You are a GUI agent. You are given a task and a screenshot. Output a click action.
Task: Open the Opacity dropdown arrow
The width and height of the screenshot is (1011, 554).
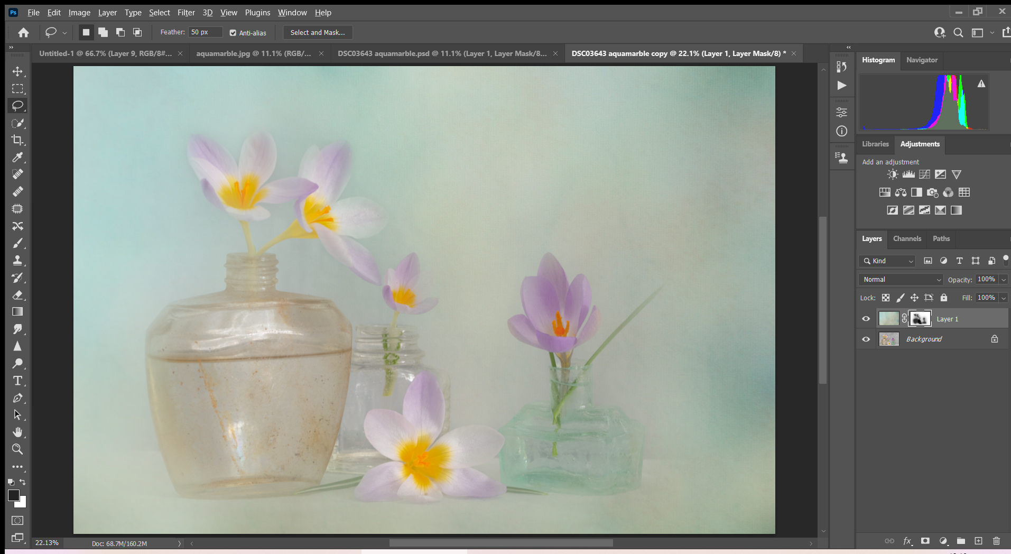click(x=1003, y=279)
